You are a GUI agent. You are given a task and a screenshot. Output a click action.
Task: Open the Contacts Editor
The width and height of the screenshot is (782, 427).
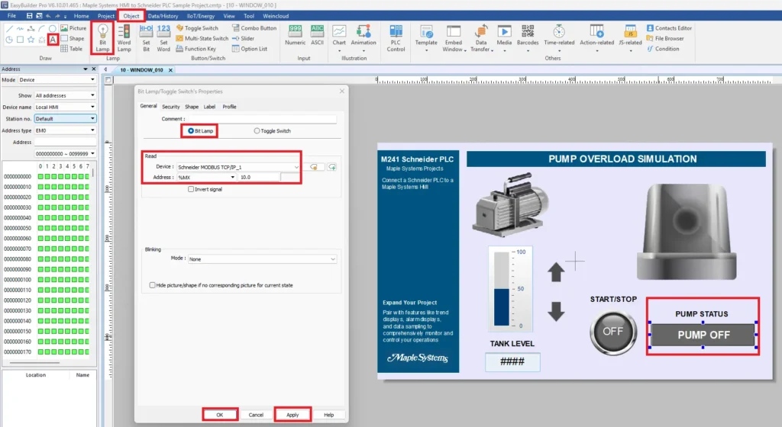[669, 28]
